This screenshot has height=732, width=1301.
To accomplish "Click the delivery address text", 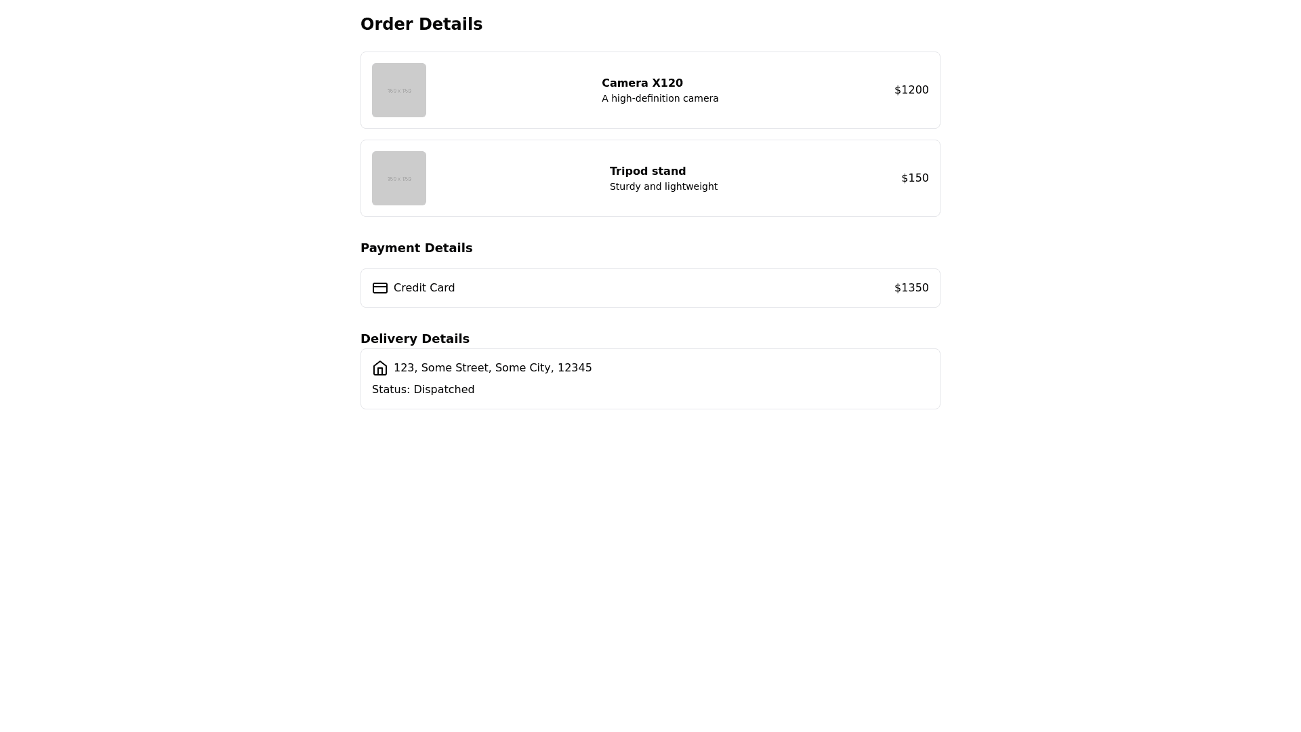I will click(x=492, y=368).
